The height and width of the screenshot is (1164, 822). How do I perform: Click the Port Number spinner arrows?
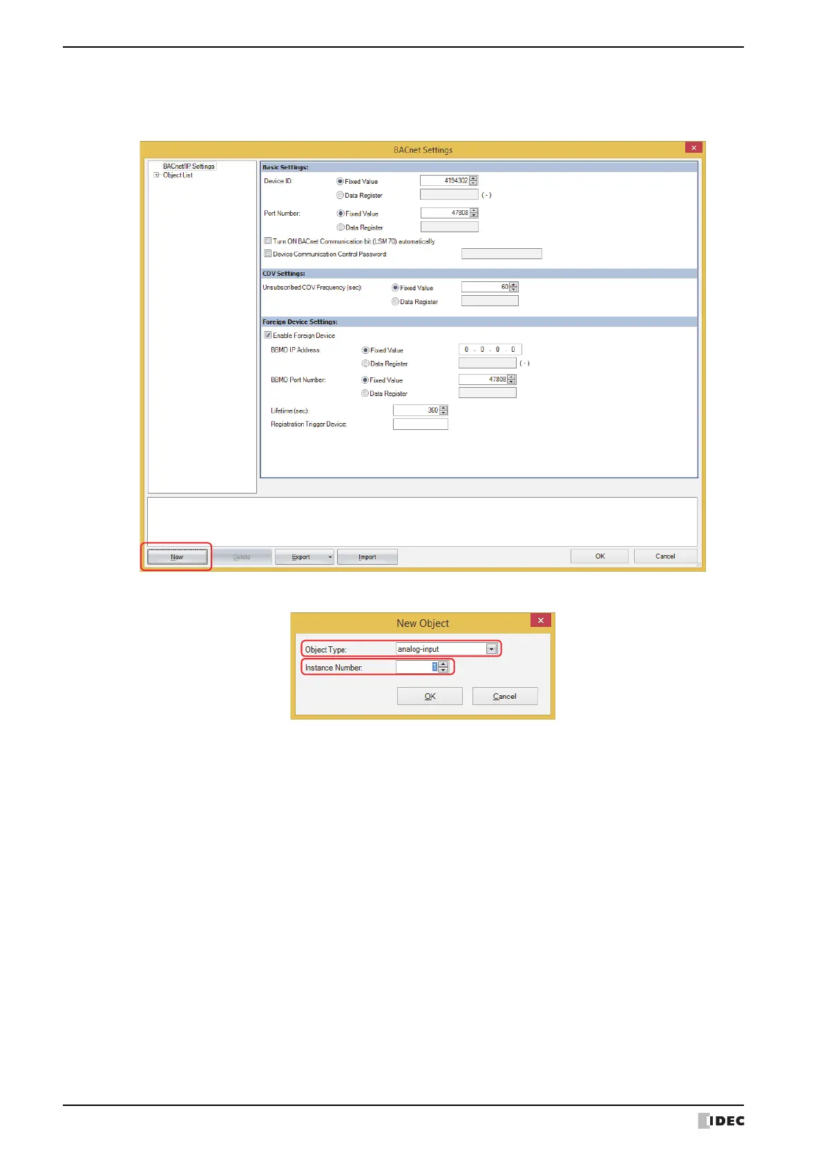coord(474,213)
